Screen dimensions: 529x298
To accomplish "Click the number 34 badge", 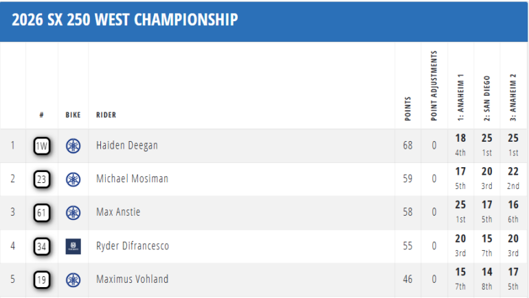I will coord(41,246).
